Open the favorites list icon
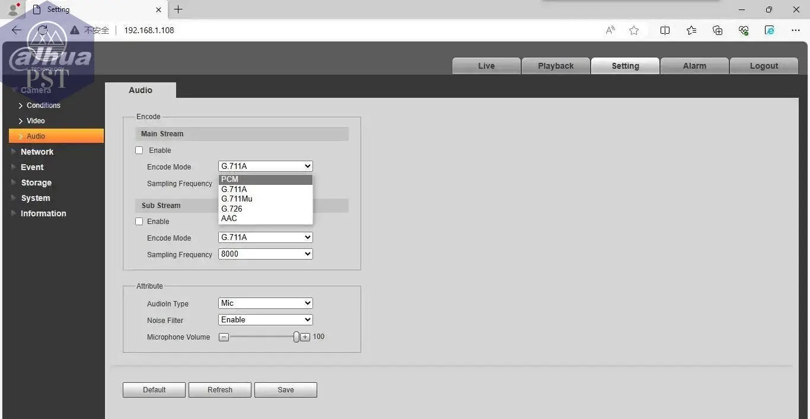The height and width of the screenshot is (419, 810). pos(691,30)
